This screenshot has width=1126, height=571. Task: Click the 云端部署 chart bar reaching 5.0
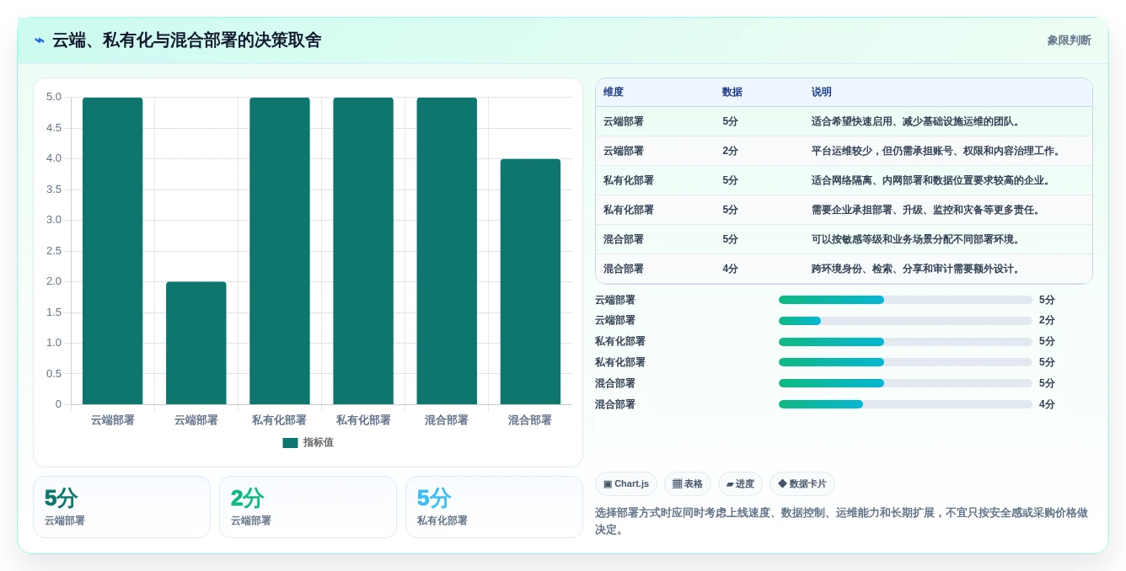pos(113,251)
